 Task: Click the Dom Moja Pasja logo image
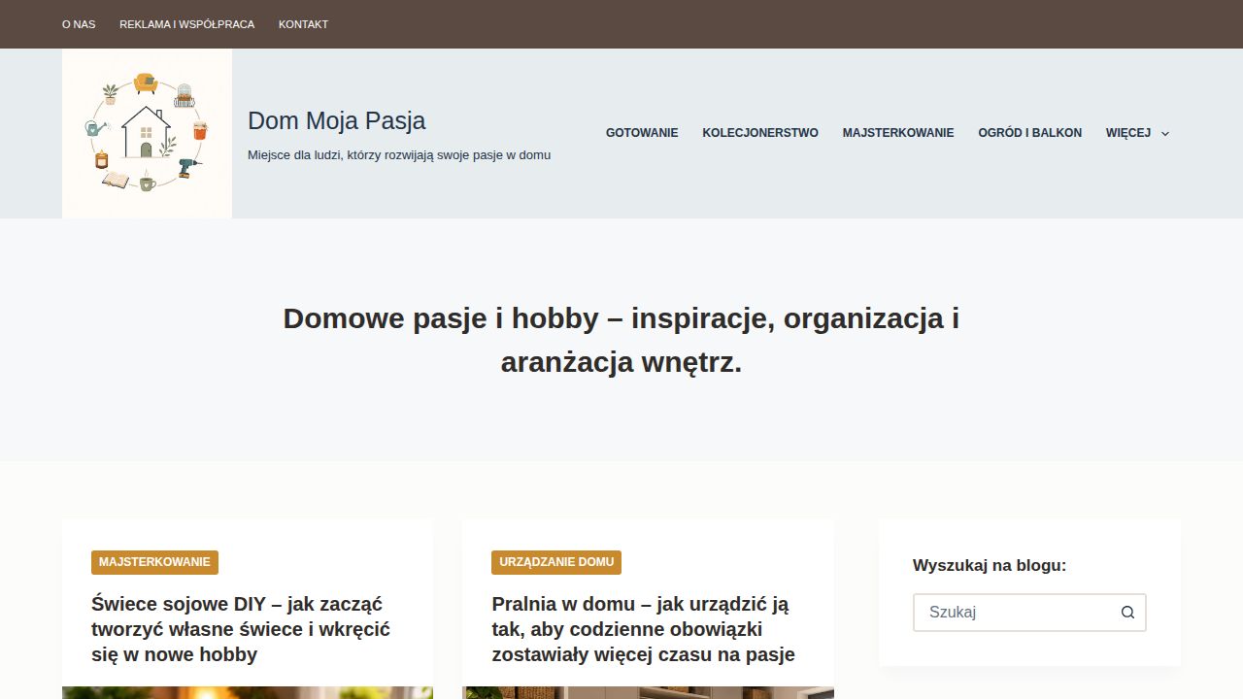click(147, 133)
